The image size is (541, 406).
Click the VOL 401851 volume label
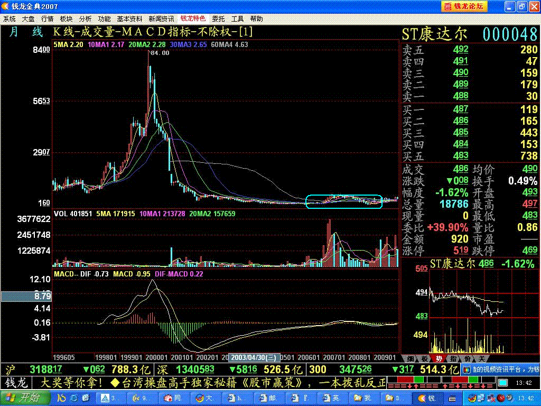point(73,214)
